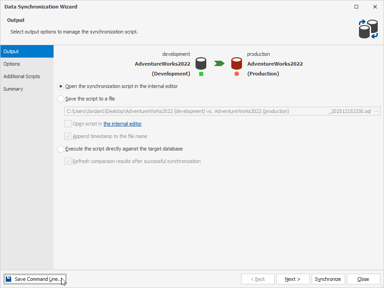Click the production AdventureWorks2022 database name
Viewport: 384px width, 288px height.
pos(275,64)
